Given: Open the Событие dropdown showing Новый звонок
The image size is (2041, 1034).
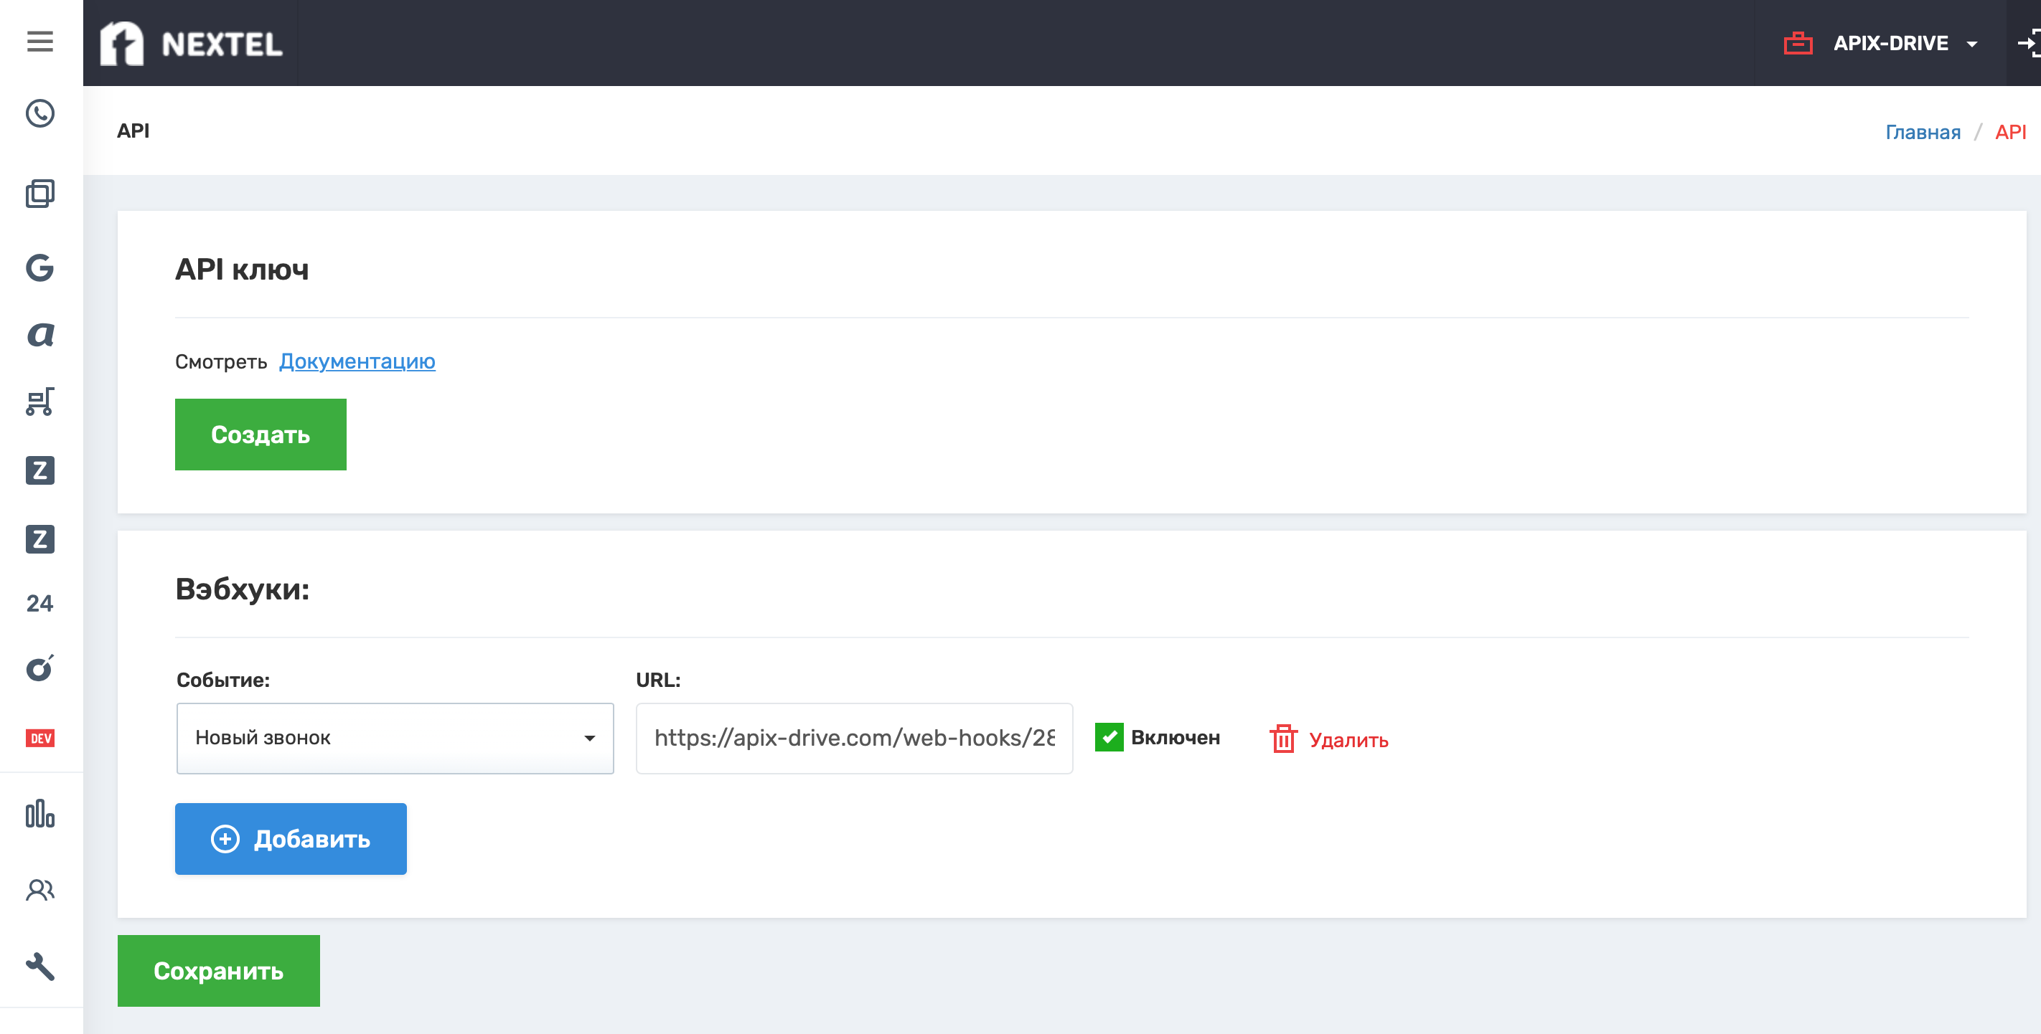Looking at the screenshot, I should (395, 738).
